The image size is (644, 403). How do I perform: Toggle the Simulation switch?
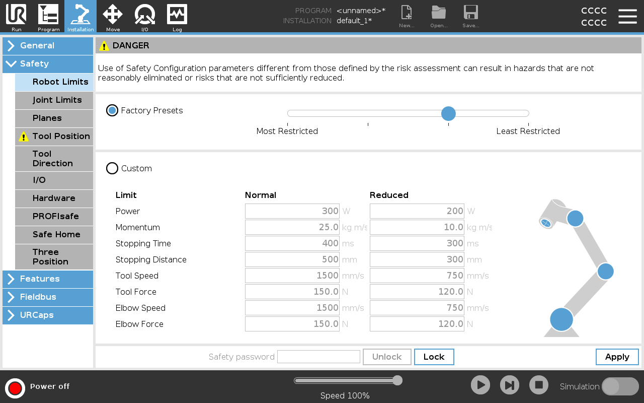pos(620,386)
